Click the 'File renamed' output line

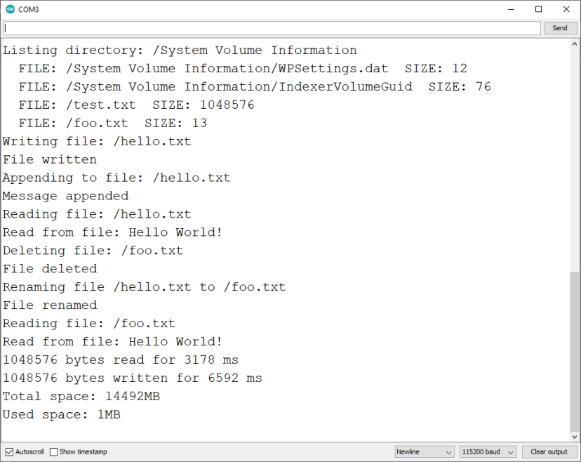point(50,305)
